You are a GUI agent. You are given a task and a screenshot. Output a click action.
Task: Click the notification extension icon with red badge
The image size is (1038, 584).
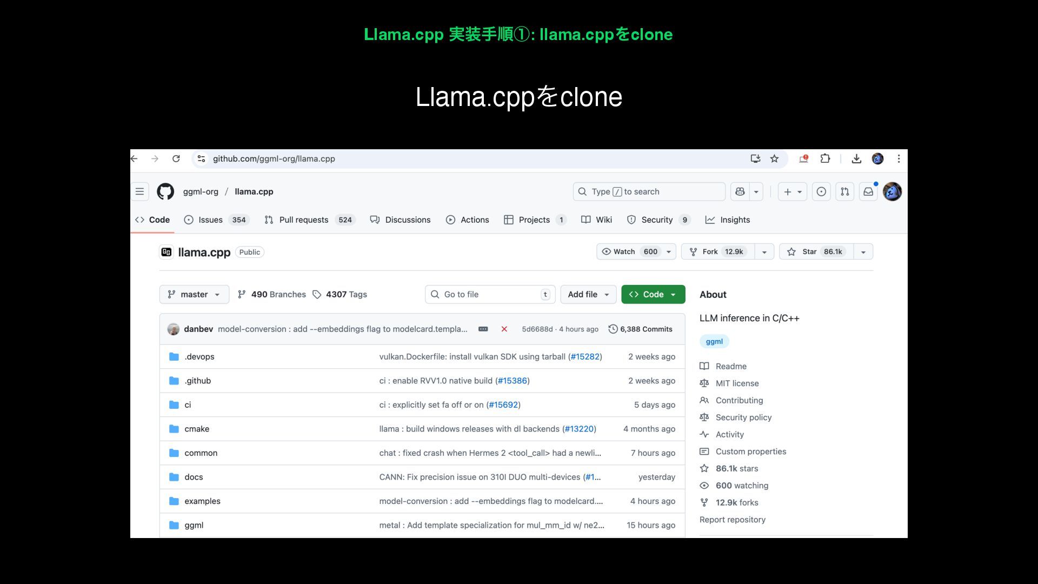803,158
